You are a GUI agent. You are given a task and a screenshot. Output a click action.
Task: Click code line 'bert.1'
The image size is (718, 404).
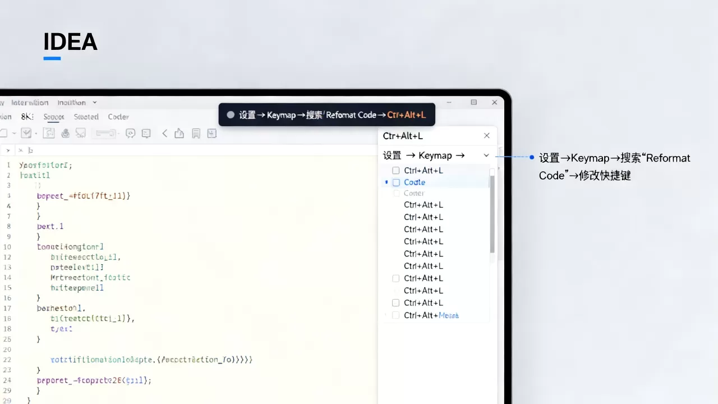tap(50, 226)
